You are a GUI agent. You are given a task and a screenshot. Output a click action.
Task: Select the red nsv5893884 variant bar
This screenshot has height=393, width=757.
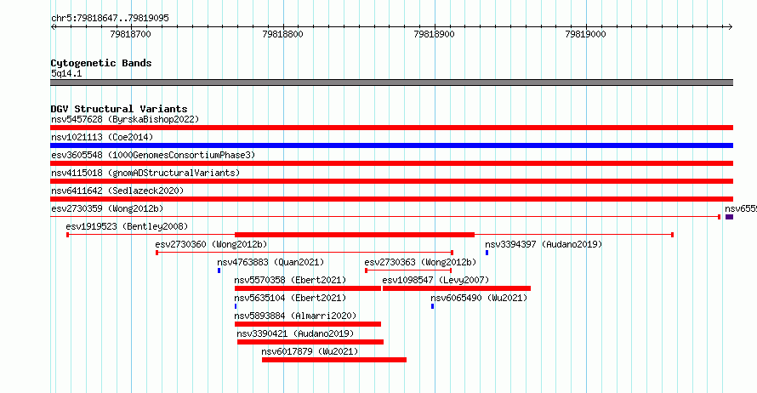(308, 324)
